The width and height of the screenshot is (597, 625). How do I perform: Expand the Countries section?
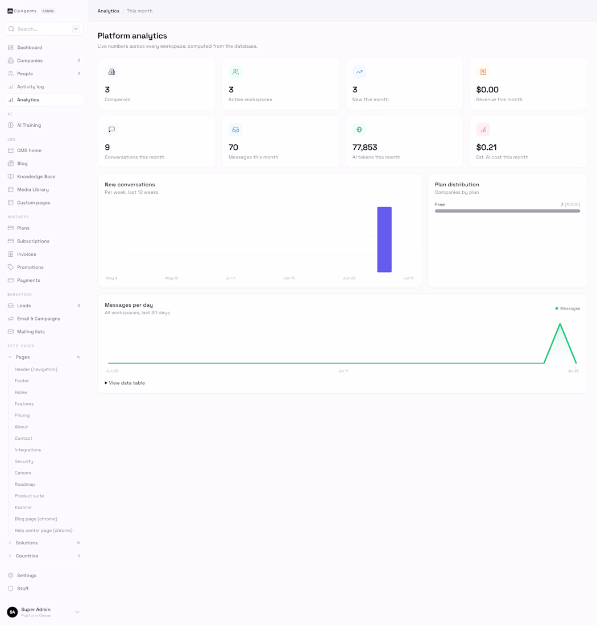[10, 556]
